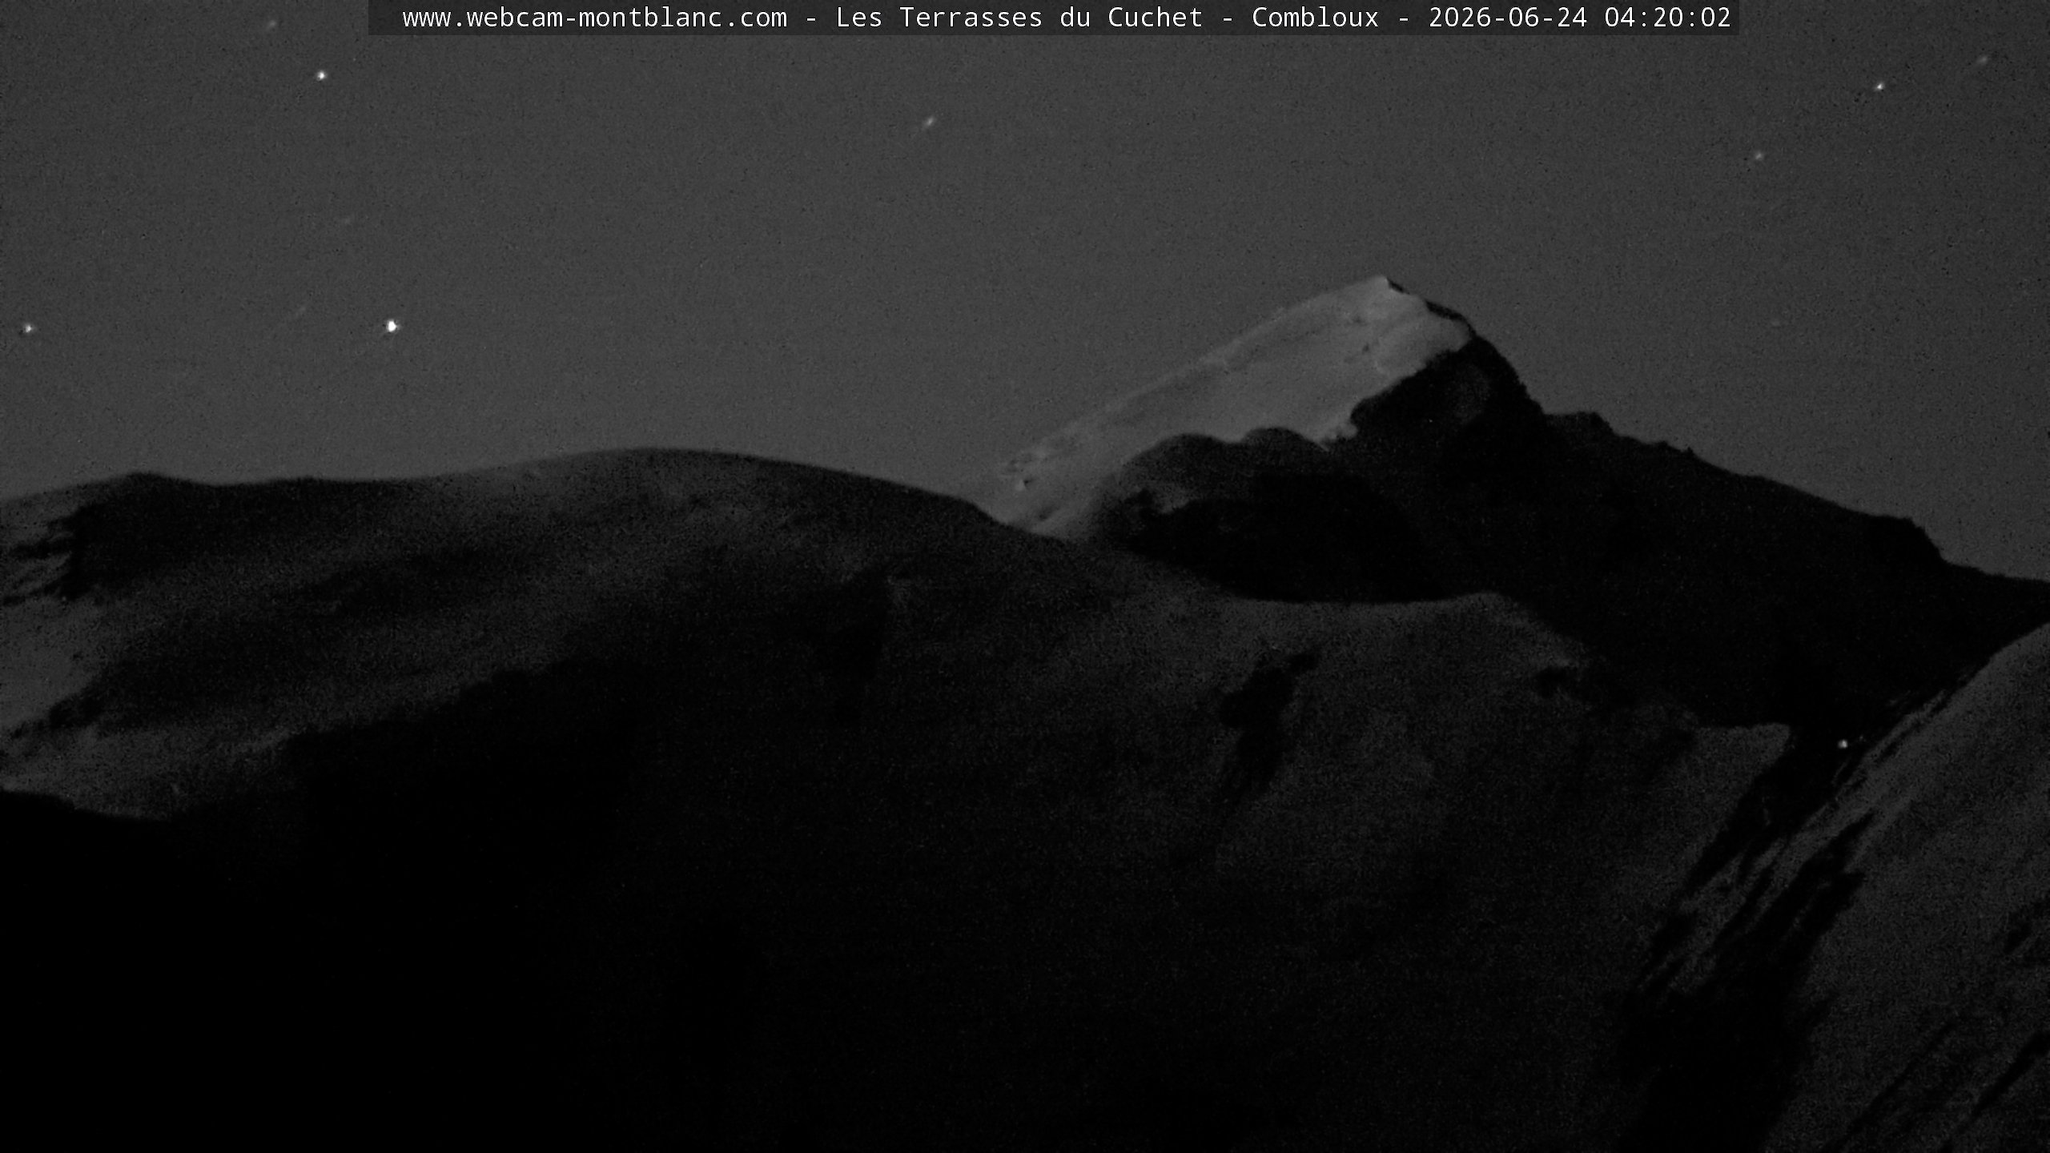Click the "Combloux" location text
This screenshot has height=1153, width=2050.
[x=1316, y=18]
